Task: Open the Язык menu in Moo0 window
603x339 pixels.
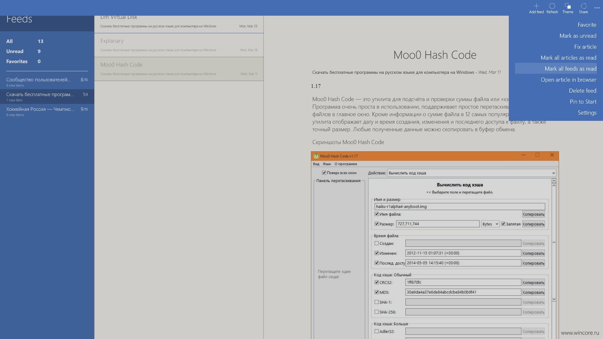Action: click(327, 164)
